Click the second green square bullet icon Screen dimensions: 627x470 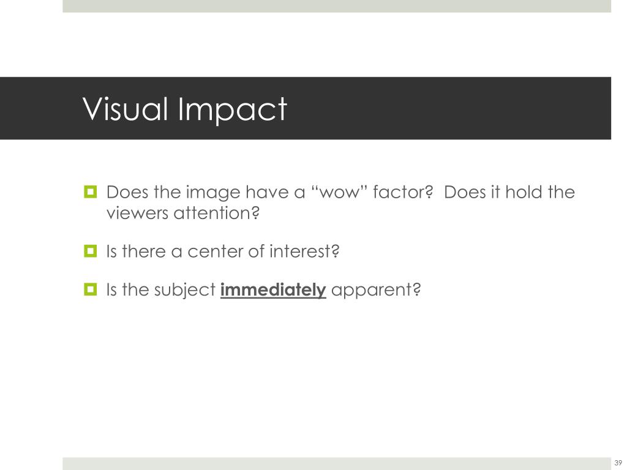tap(91, 251)
